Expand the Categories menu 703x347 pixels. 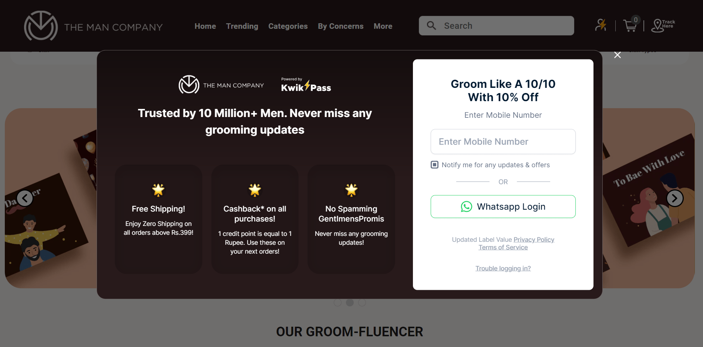[288, 26]
